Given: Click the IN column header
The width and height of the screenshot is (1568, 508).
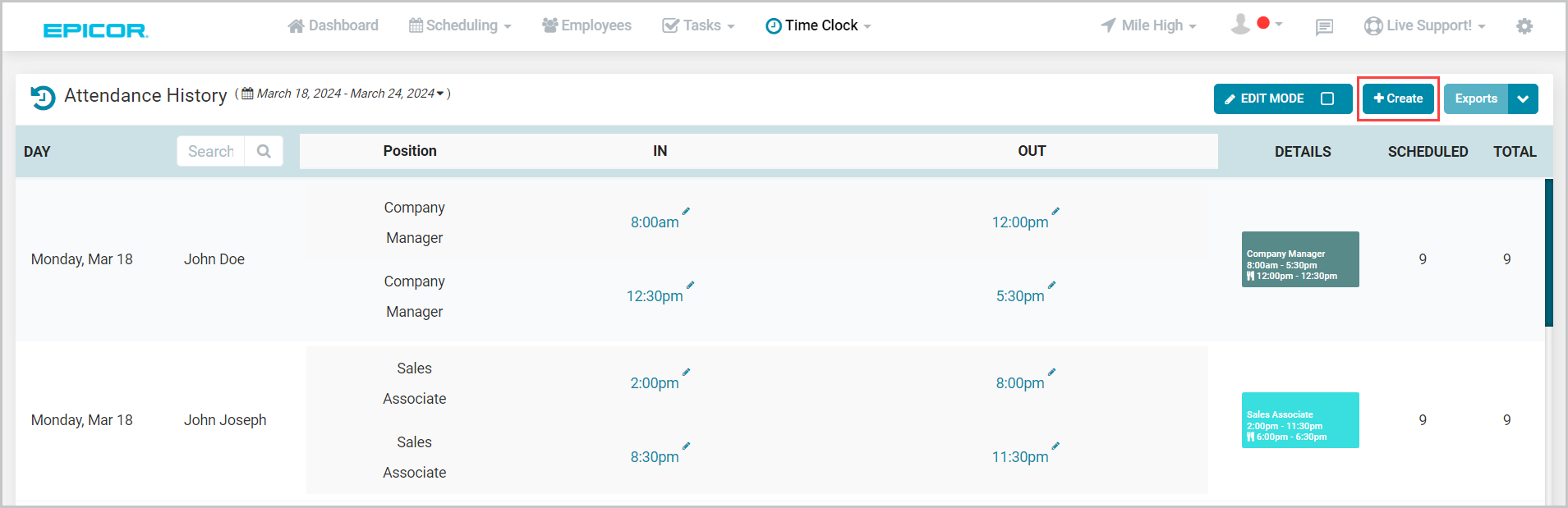Looking at the screenshot, I should [660, 151].
